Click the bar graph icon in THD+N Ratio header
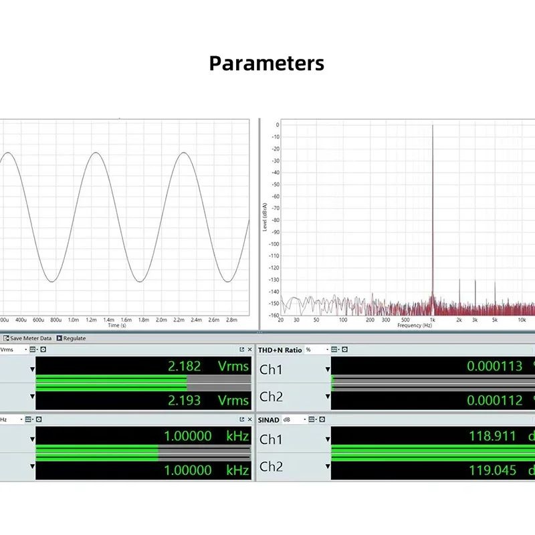Screen dimensions: 535x535 334,349
